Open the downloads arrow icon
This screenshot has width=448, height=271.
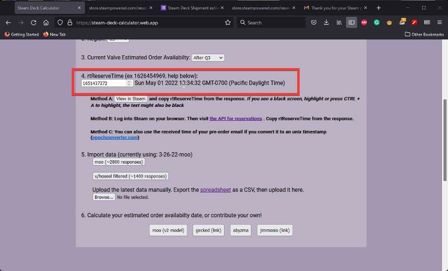pos(326,22)
